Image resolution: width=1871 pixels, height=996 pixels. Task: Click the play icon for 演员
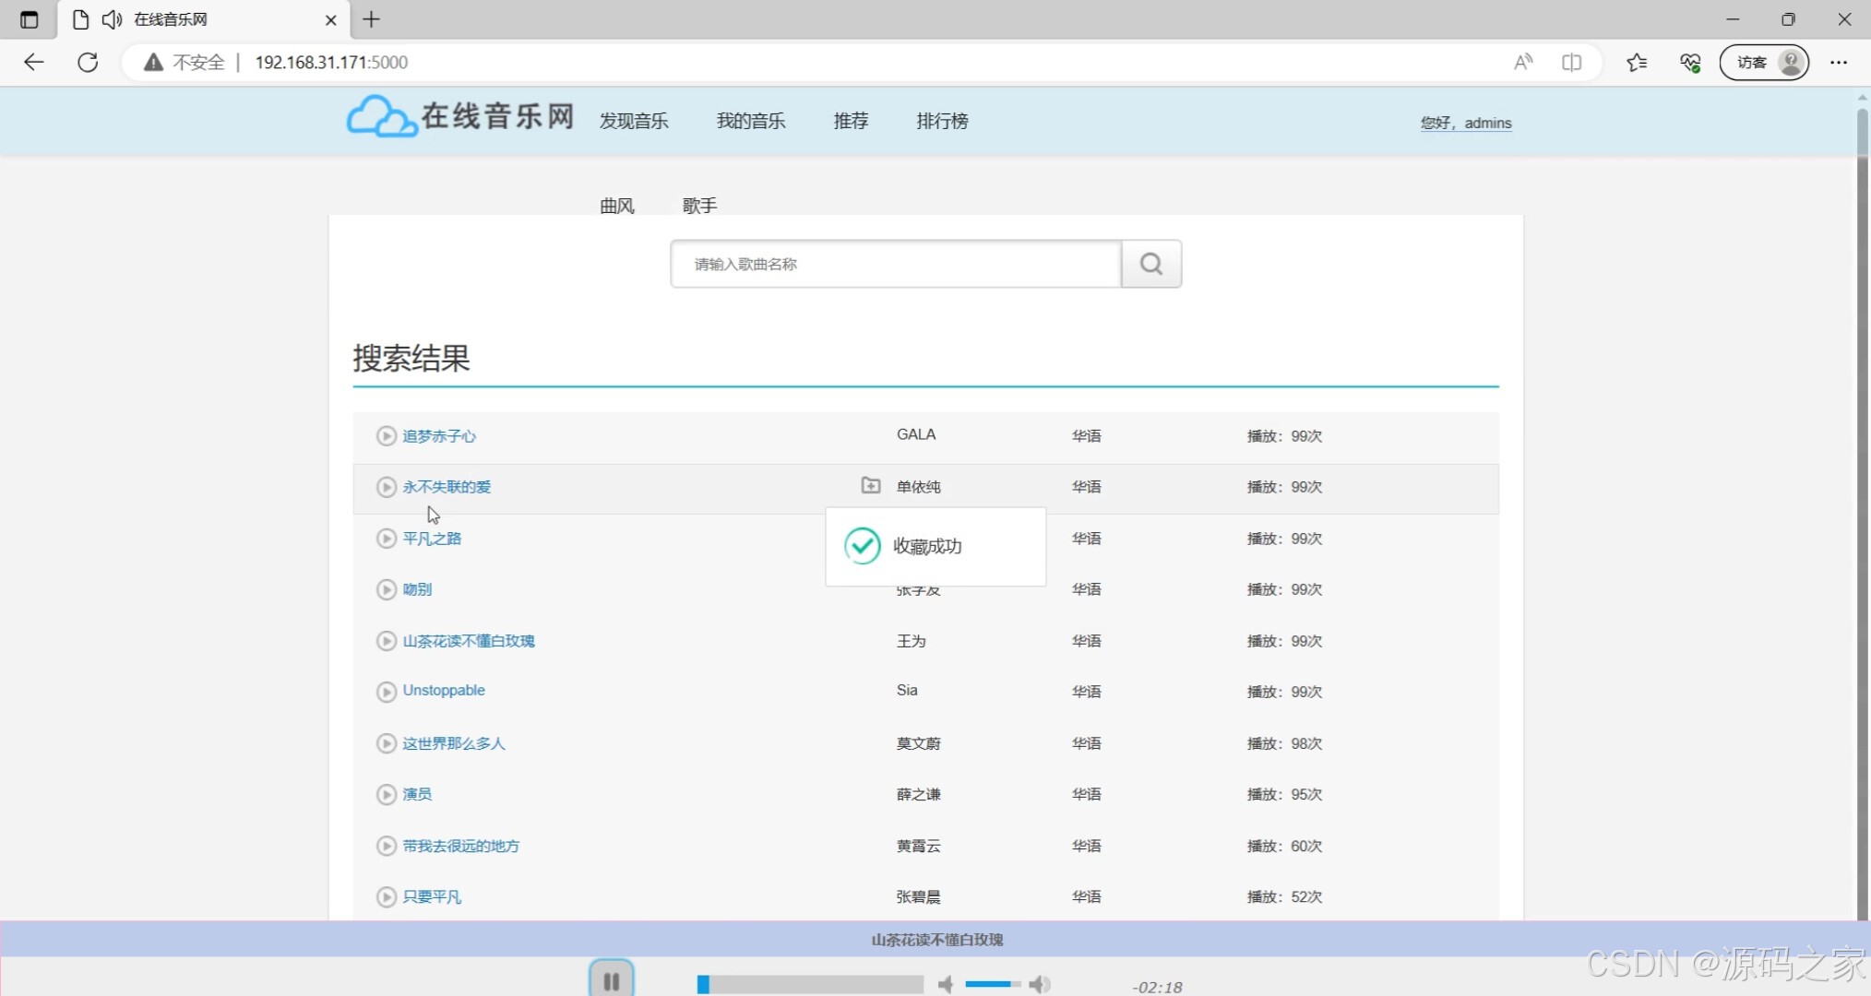tap(386, 794)
